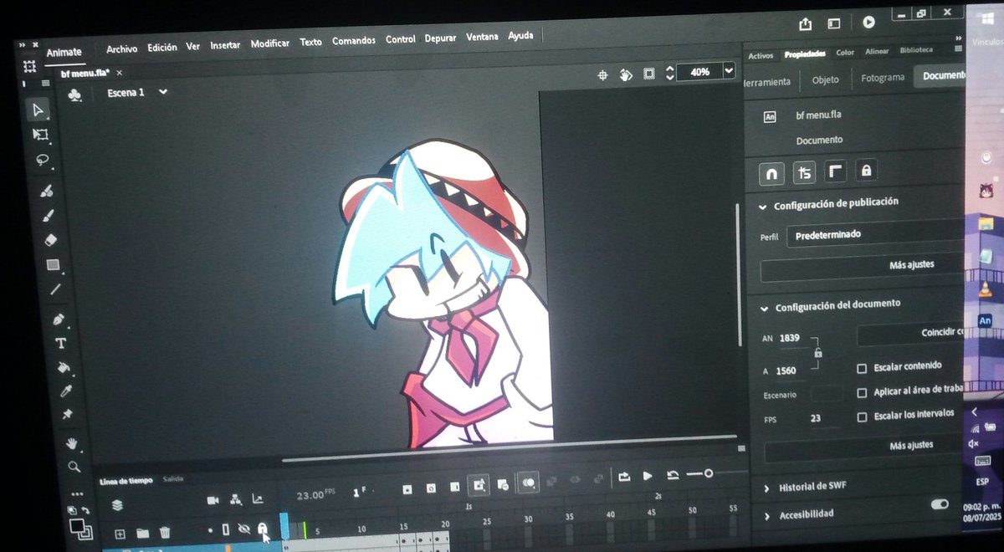Select the Asset Warp pin tool
Screen dimensions: 1004x552
(x=68, y=414)
